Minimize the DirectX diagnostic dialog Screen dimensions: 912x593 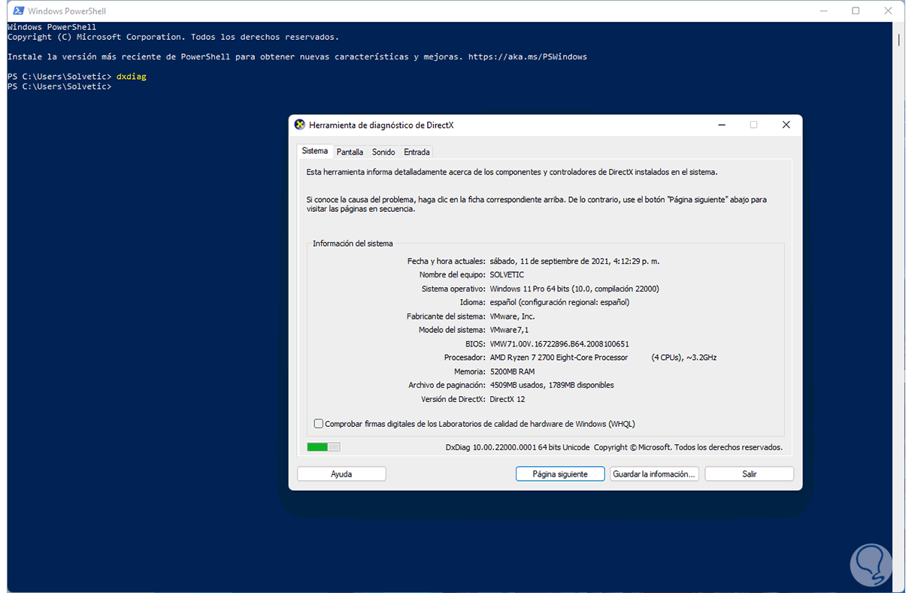coord(721,126)
